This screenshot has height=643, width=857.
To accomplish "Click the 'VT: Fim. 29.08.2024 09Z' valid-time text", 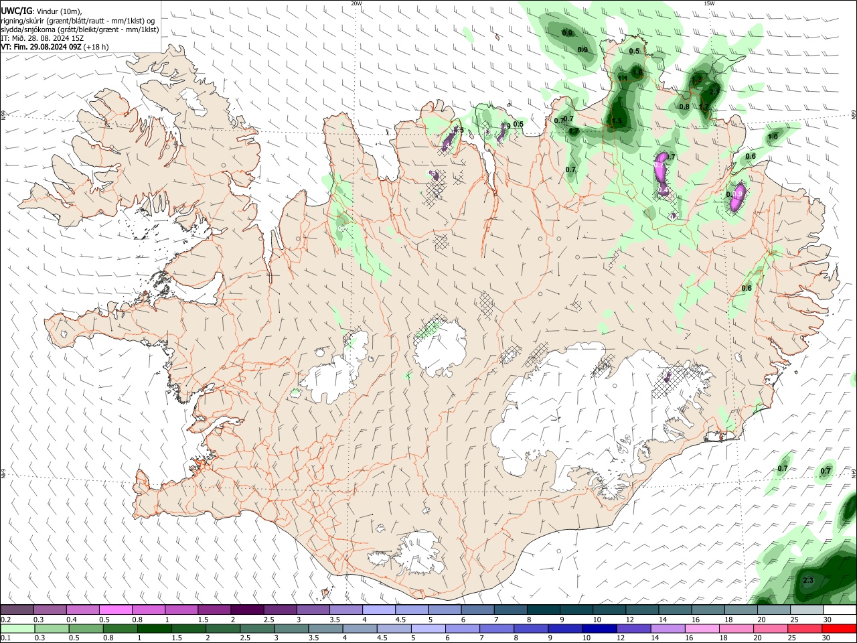I will point(42,47).
